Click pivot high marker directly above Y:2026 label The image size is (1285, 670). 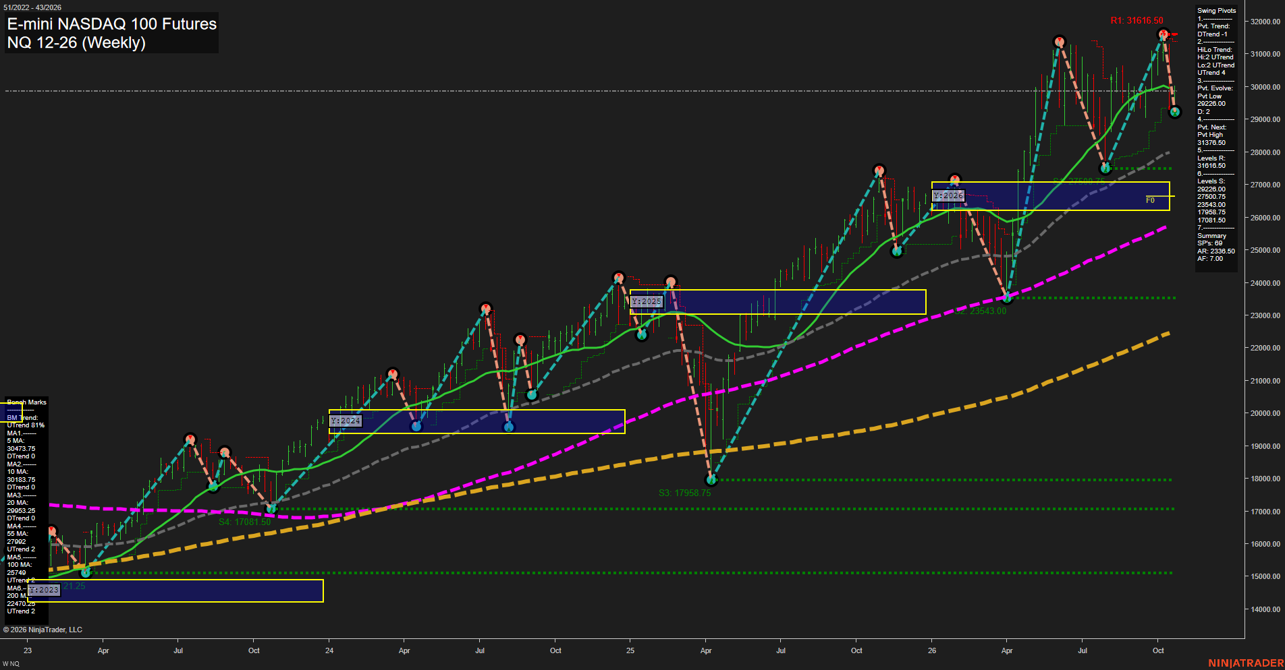click(x=954, y=180)
